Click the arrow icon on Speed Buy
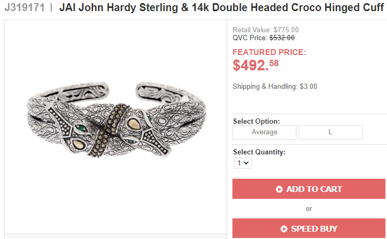387x239 pixels. 284,229
